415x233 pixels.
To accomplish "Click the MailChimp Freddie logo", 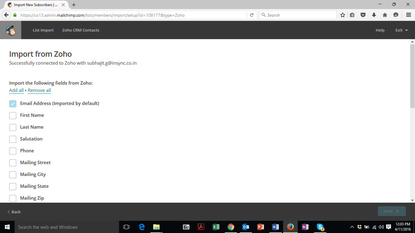I will 11,30.
